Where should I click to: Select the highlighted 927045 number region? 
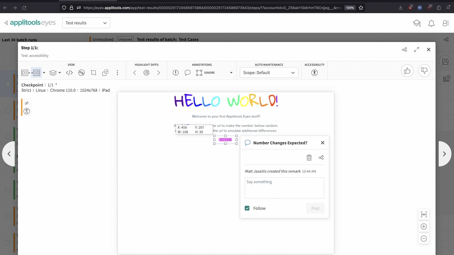pyautogui.click(x=225, y=140)
